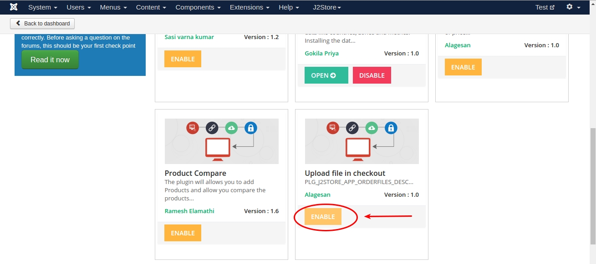
Task: Click the external link icon beside Test
Action: point(552,7)
